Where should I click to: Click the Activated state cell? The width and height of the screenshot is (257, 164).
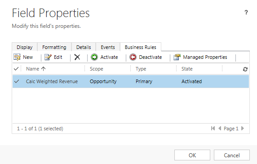191,81
